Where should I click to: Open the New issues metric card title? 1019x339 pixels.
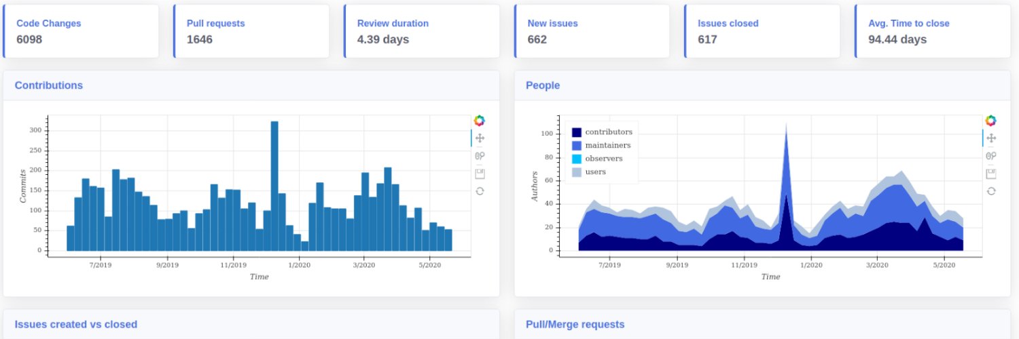(553, 23)
